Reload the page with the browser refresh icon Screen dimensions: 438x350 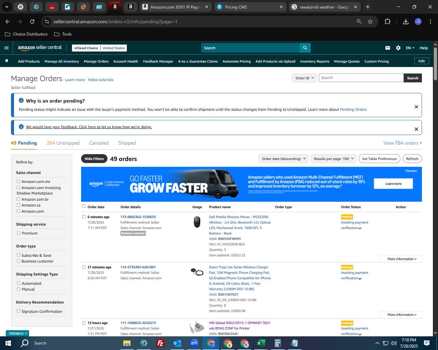[32, 22]
